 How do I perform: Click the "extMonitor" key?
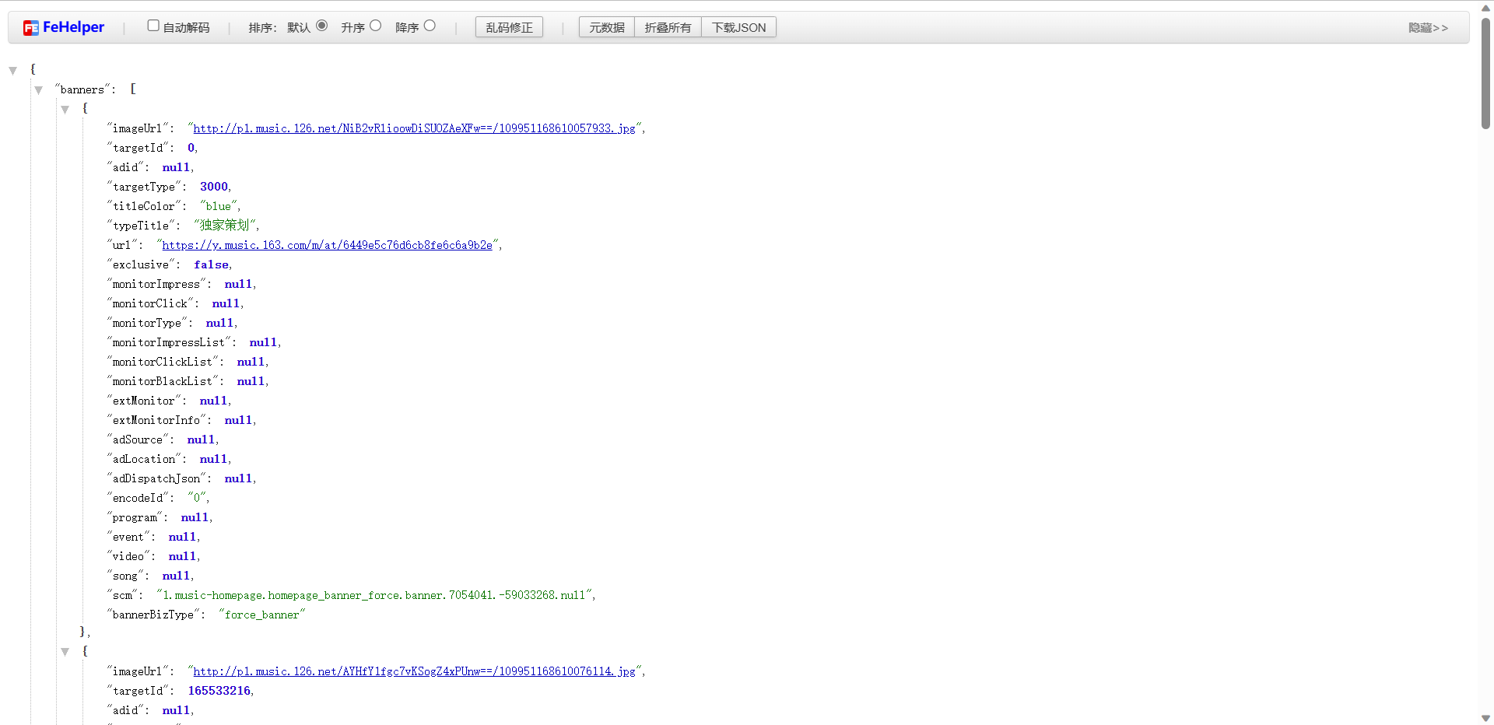[144, 401]
